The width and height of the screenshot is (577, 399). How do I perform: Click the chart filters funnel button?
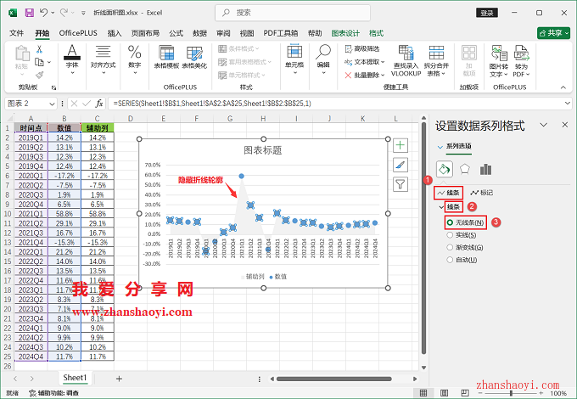[x=401, y=184]
